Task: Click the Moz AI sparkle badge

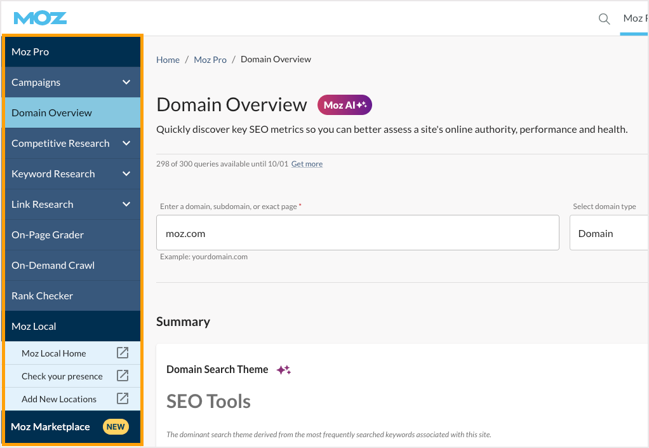Action: (x=344, y=105)
